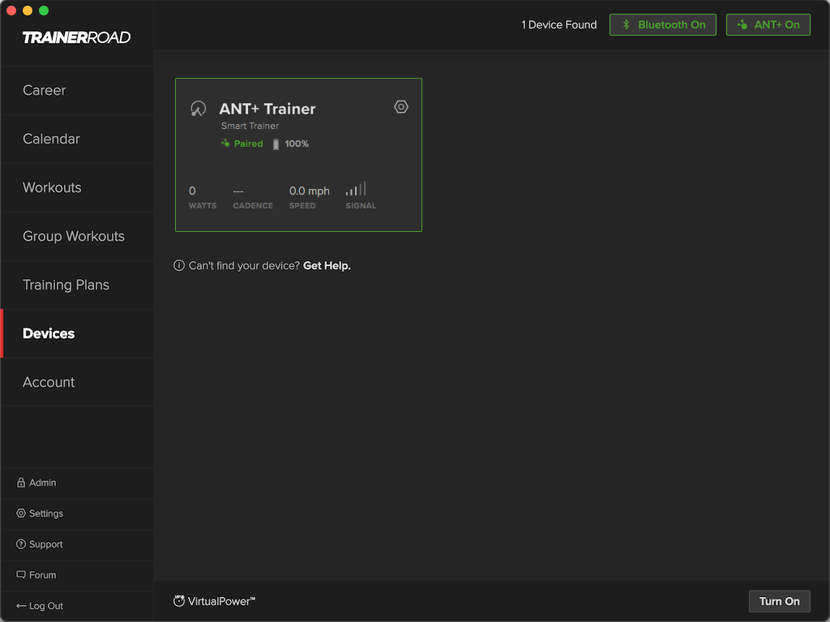Click the 0 WATTS reading
Screen dimensions: 830x622
(202, 197)
